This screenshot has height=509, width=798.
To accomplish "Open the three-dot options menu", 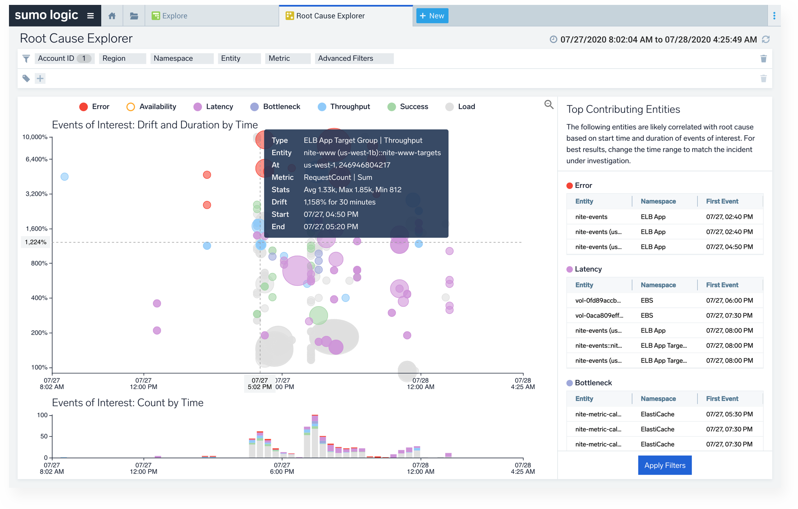I will click(774, 16).
